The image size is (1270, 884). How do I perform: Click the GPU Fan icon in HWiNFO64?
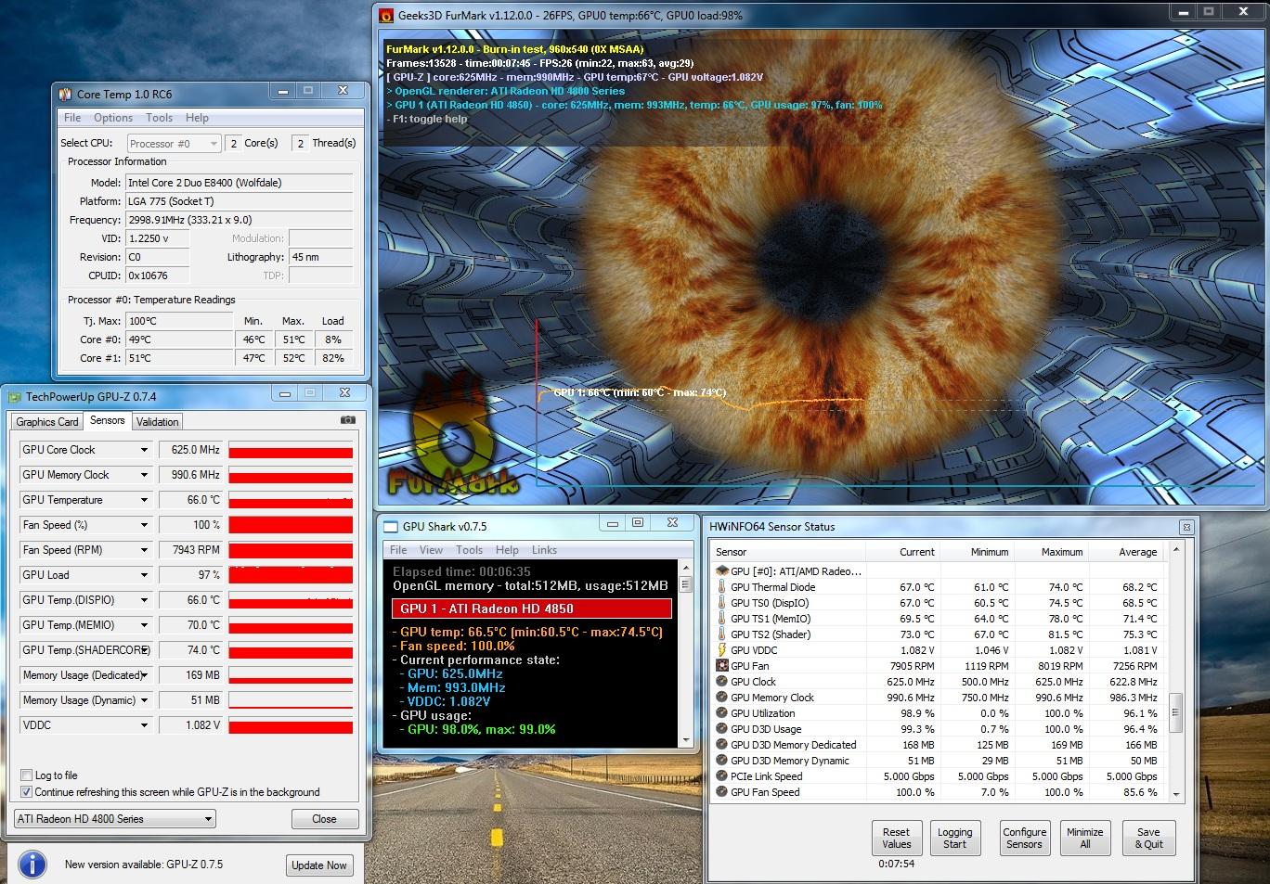[x=721, y=666]
